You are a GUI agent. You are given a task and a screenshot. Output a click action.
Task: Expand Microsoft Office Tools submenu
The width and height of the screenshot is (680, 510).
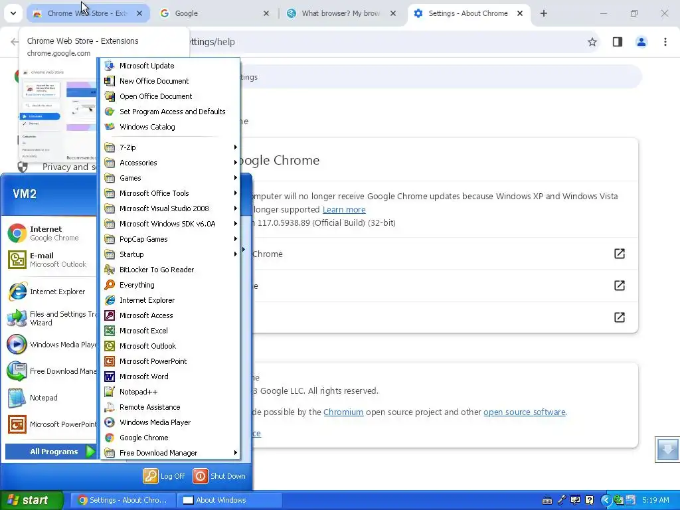coord(170,193)
